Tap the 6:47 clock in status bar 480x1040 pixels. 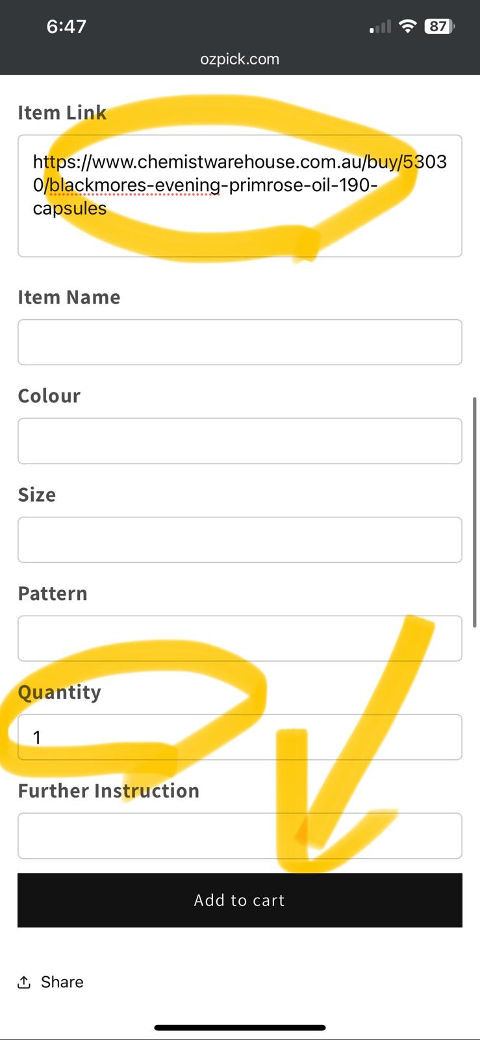(66, 26)
